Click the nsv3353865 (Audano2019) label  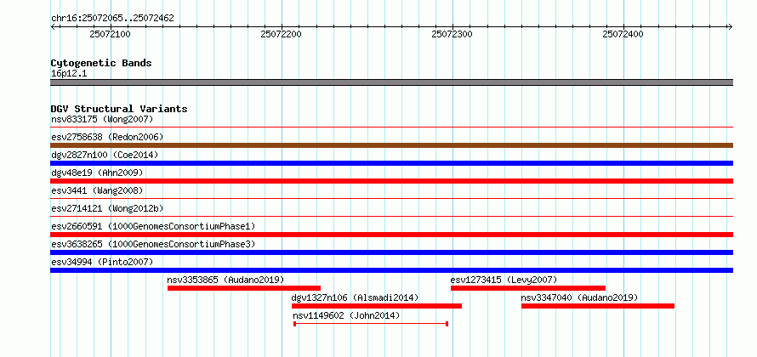pyautogui.click(x=225, y=280)
